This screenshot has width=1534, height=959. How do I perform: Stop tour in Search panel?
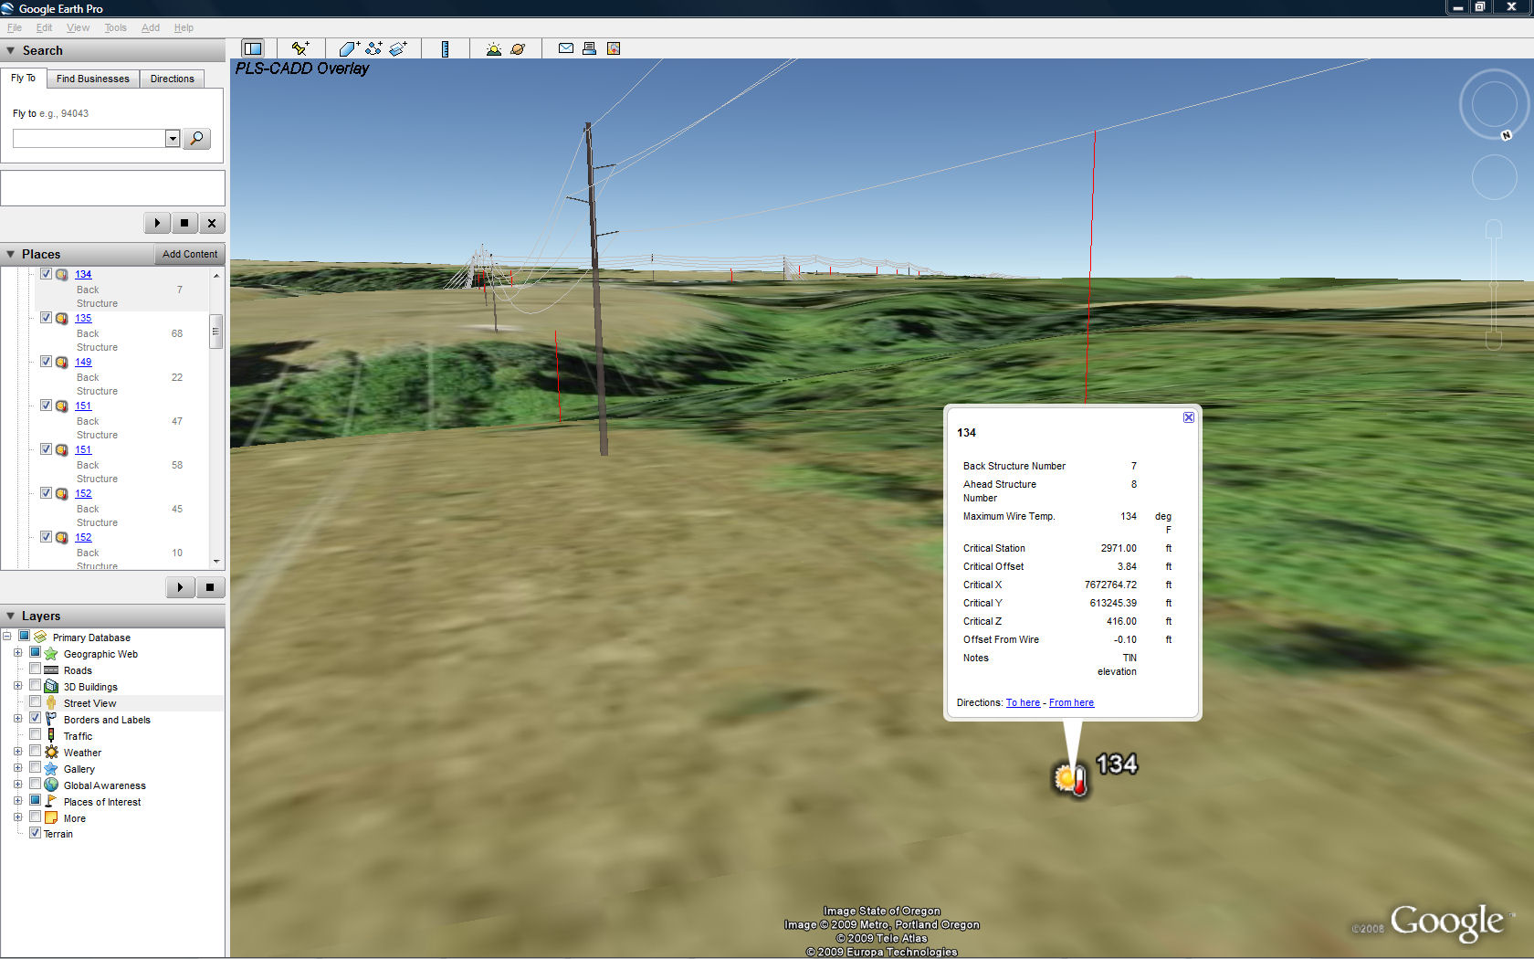pyautogui.click(x=184, y=223)
